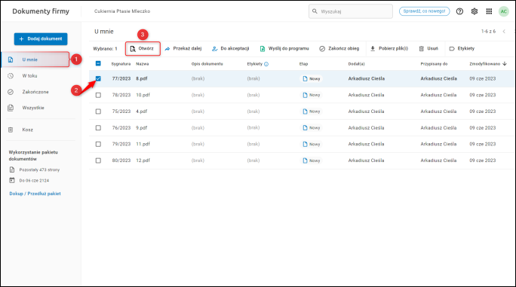Click the search magnifier icon

click(x=315, y=11)
